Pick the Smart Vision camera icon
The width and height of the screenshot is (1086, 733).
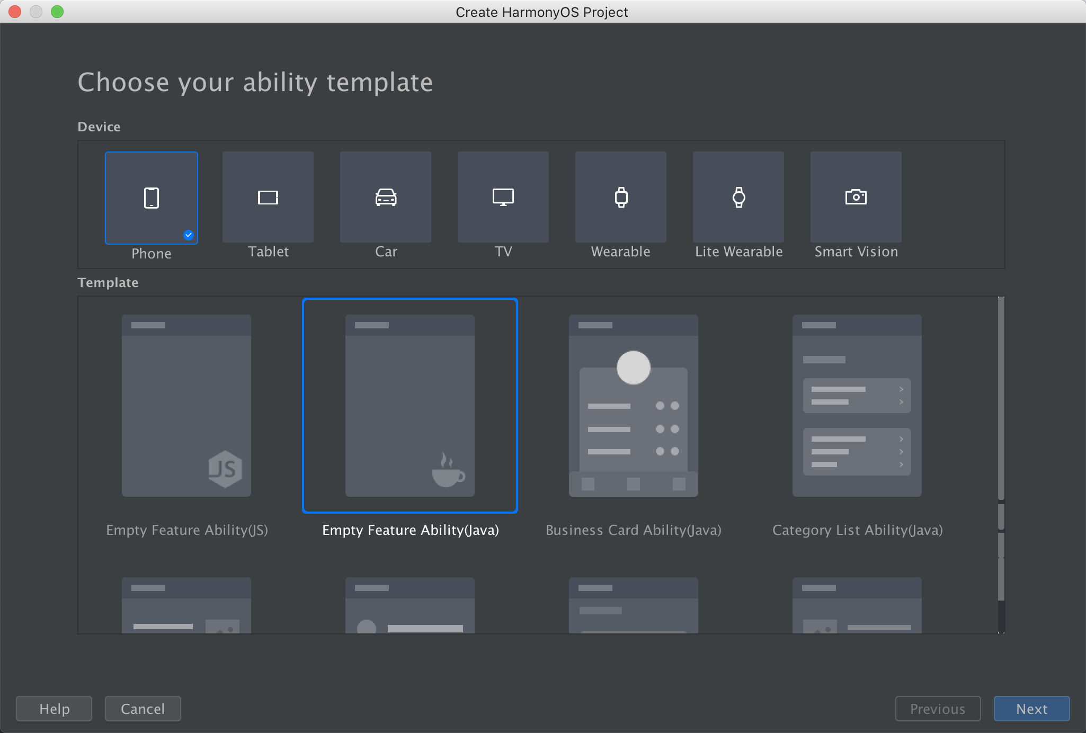click(x=856, y=198)
